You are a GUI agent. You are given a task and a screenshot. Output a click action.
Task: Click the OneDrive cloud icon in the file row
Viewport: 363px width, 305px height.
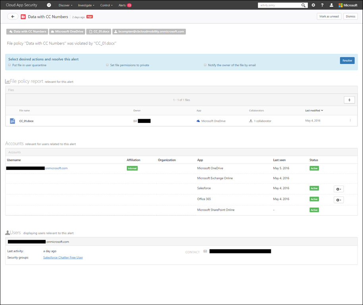pyautogui.click(x=198, y=121)
